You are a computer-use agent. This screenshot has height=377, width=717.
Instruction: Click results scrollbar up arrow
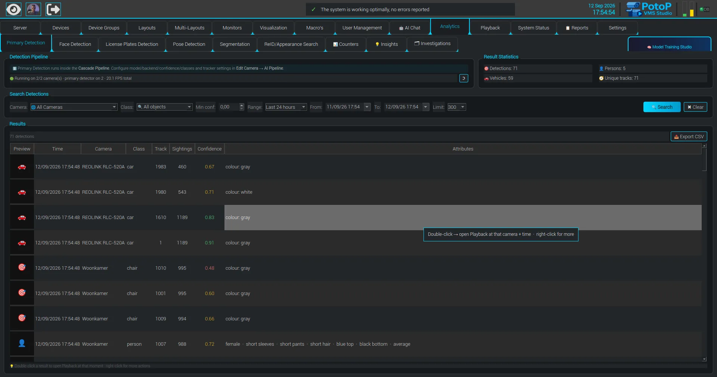(x=704, y=146)
